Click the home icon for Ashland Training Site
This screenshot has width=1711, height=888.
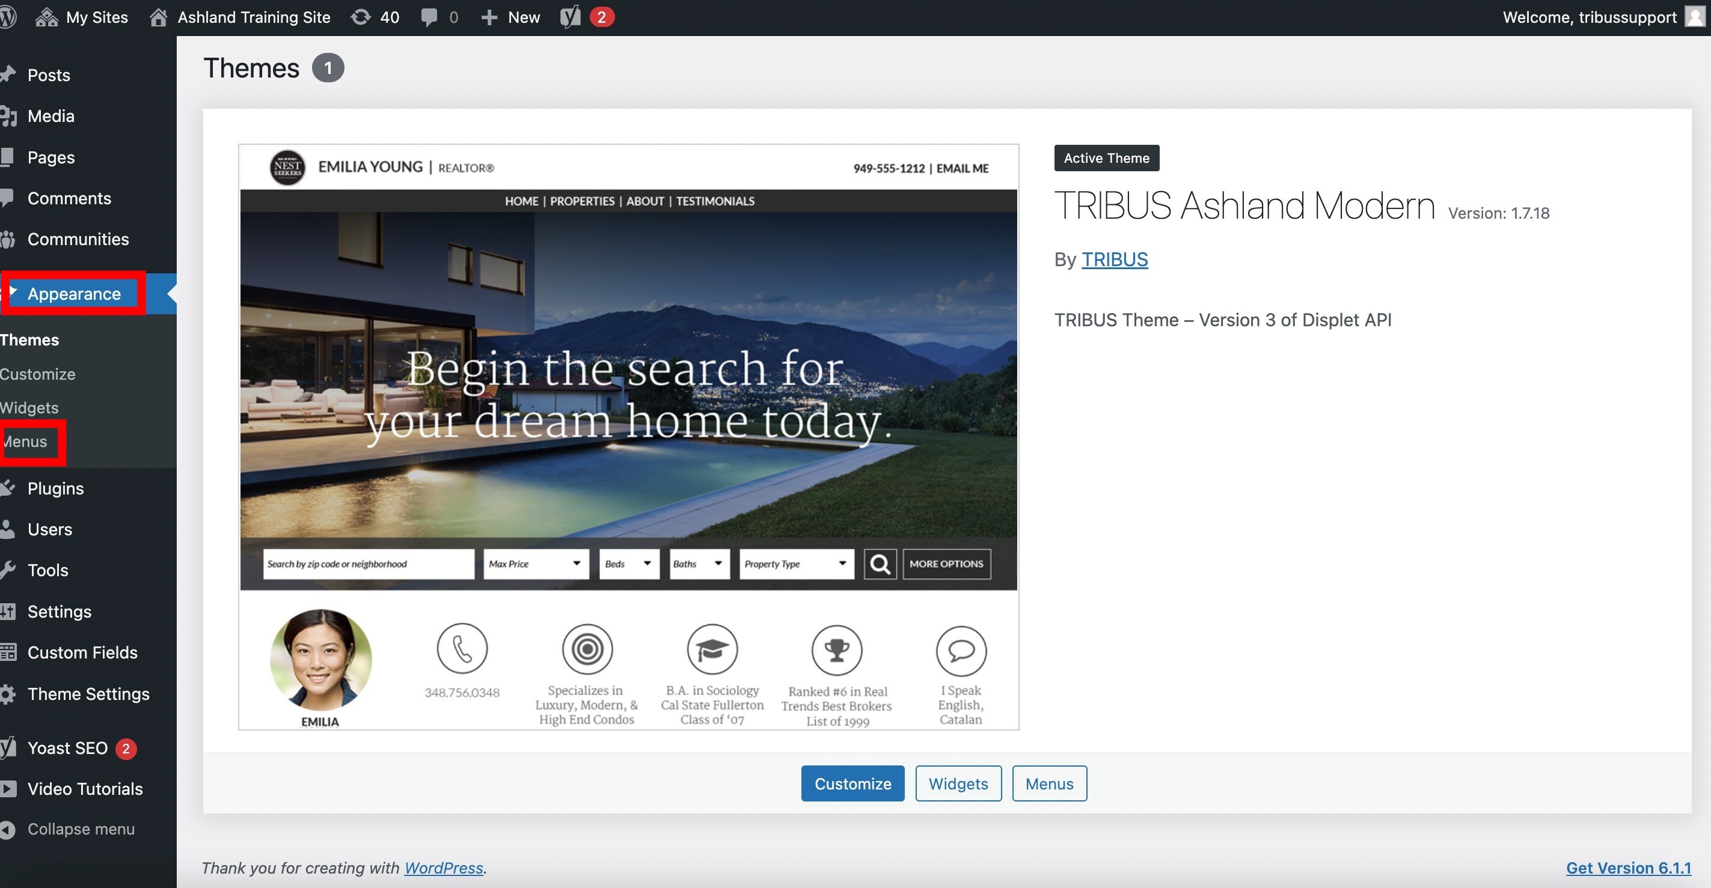click(x=158, y=17)
